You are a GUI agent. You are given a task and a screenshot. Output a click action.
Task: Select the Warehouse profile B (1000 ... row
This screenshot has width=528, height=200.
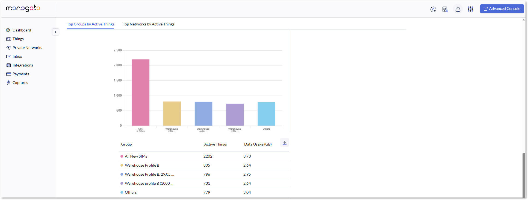click(x=149, y=183)
